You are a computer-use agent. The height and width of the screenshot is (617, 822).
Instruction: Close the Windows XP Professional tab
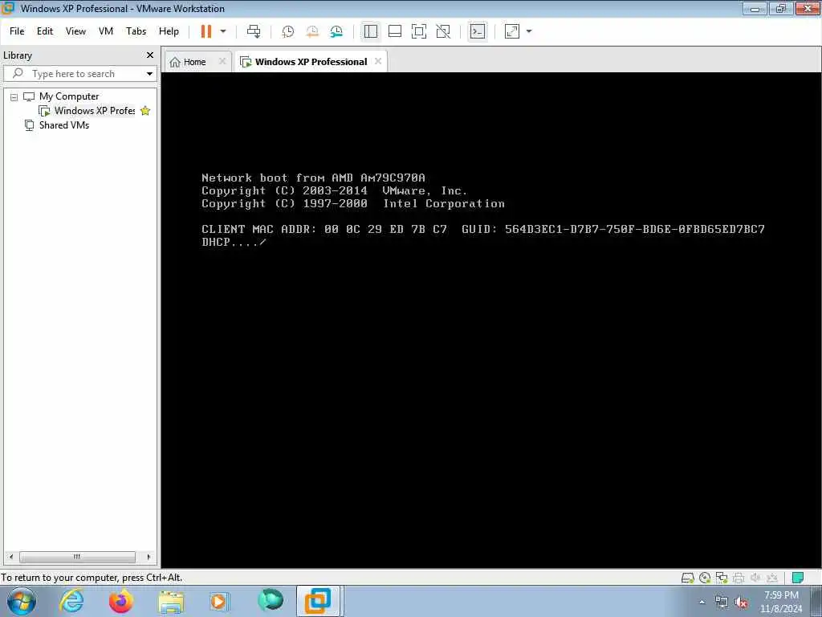[x=378, y=61]
